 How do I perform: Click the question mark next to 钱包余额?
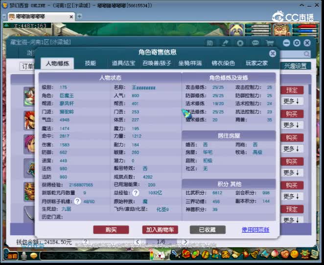click(x=85, y=242)
